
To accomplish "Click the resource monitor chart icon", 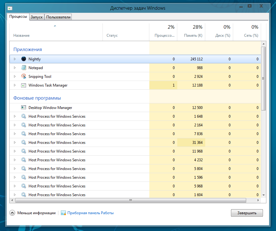I will 63,213.
